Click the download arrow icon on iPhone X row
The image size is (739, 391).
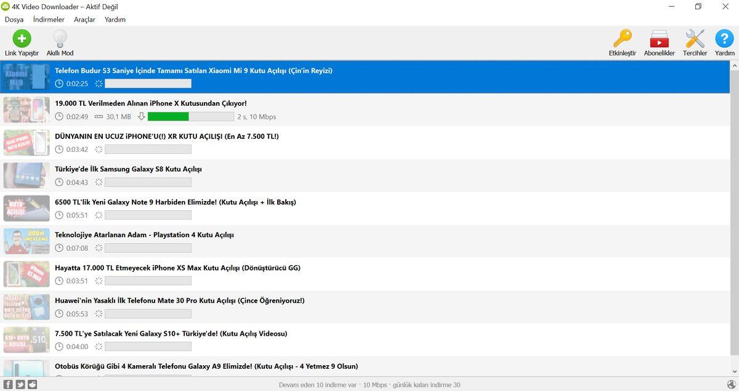[141, 117]
